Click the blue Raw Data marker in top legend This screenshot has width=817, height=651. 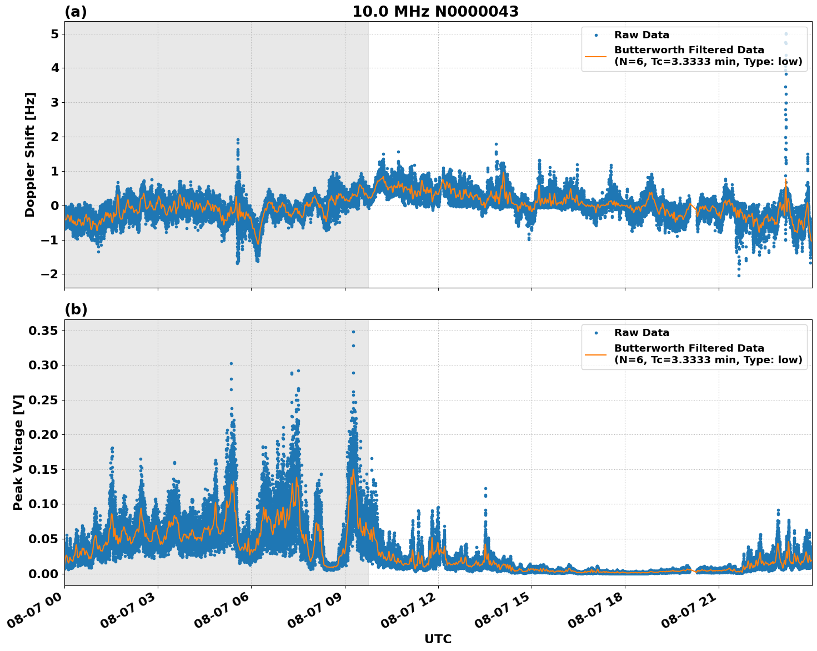click(x=596, y=34)
